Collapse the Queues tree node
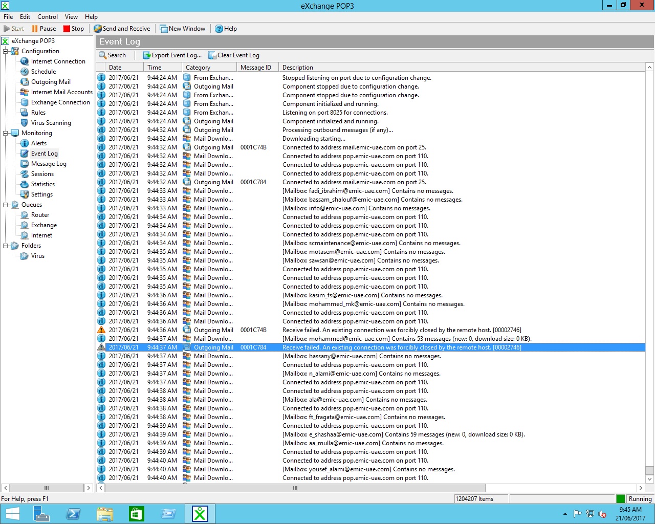This screenshot has width=655, height=524. 6,205
